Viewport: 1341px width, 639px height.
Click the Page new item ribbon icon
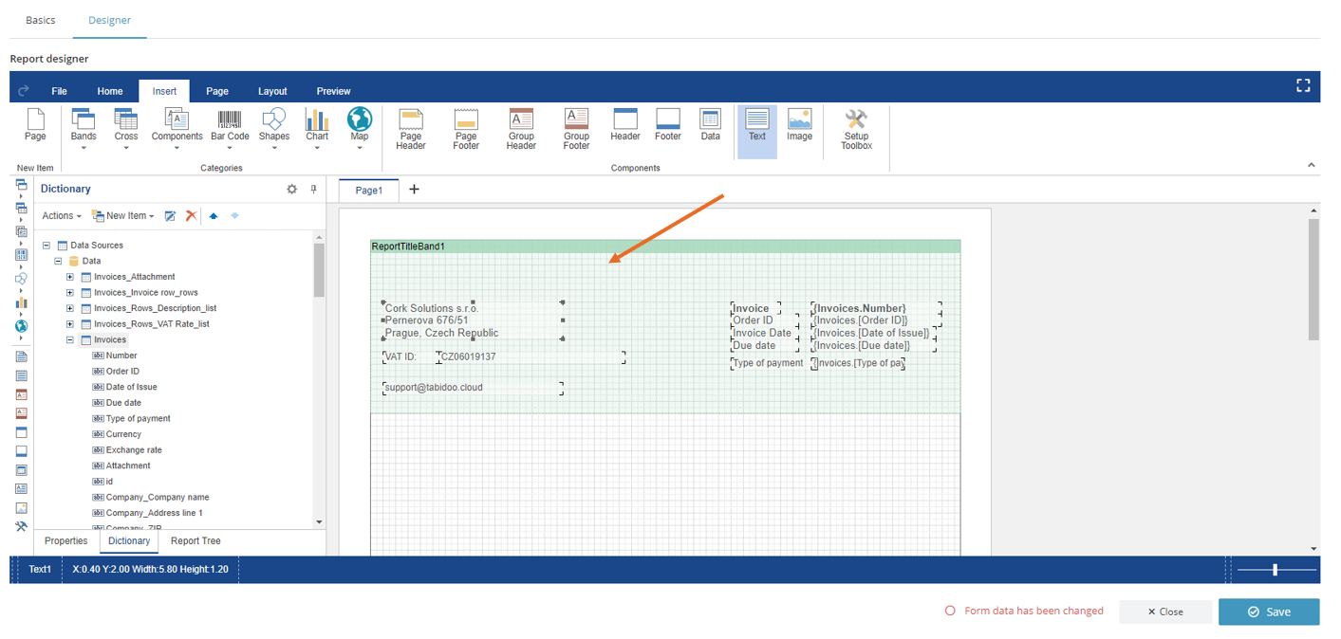[x=35, y=126]
